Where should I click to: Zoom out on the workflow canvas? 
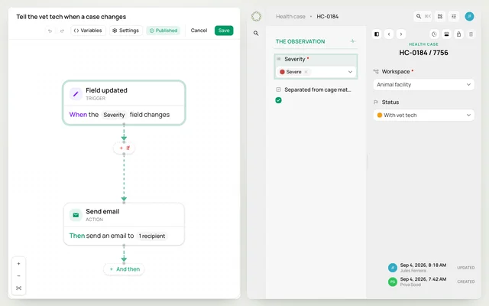pyautogui.click(x=18, y=276)
